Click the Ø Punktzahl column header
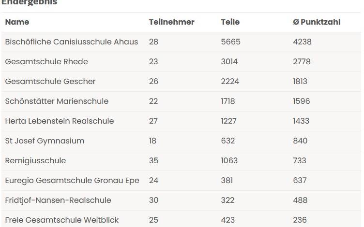The height and width of the screenshot is (227, 364). pyautogui.click(x=317, y=22)
